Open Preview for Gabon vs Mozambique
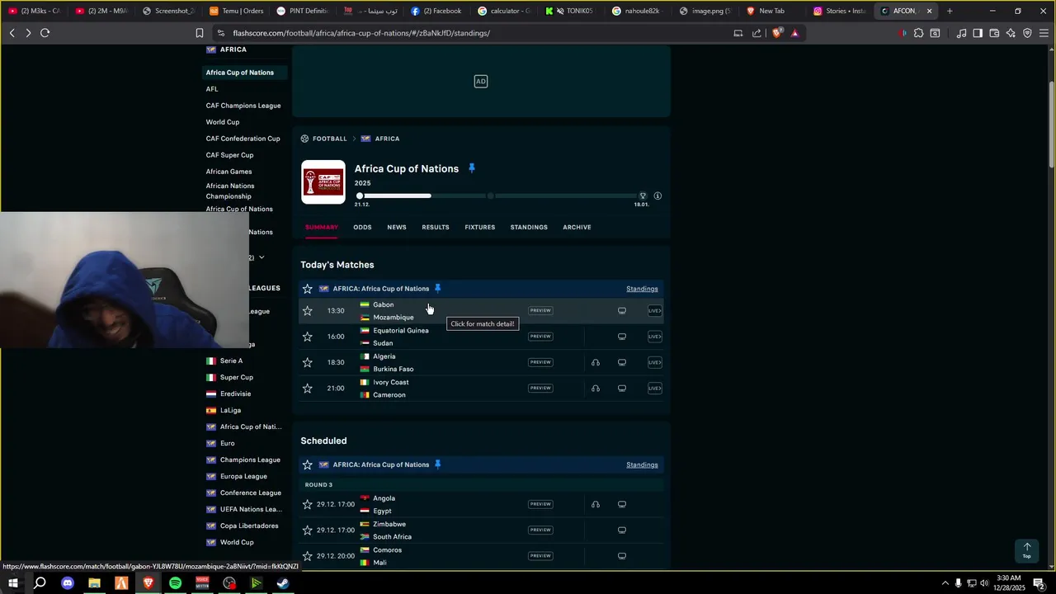This screenshot has height=594, width=1056. pyautogui.click(x=540, y=311)
